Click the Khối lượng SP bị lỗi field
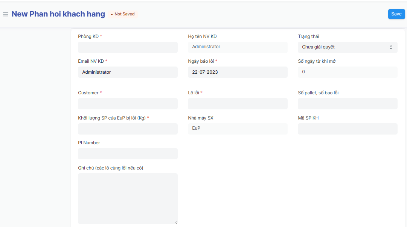 (128, 129)
